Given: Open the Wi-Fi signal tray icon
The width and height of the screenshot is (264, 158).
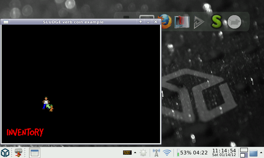Looking at the screenshot, I should point(167,153).
